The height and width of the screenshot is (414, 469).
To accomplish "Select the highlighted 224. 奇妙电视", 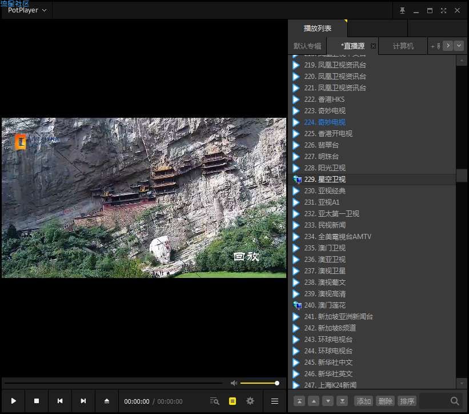I will [372, 122].
